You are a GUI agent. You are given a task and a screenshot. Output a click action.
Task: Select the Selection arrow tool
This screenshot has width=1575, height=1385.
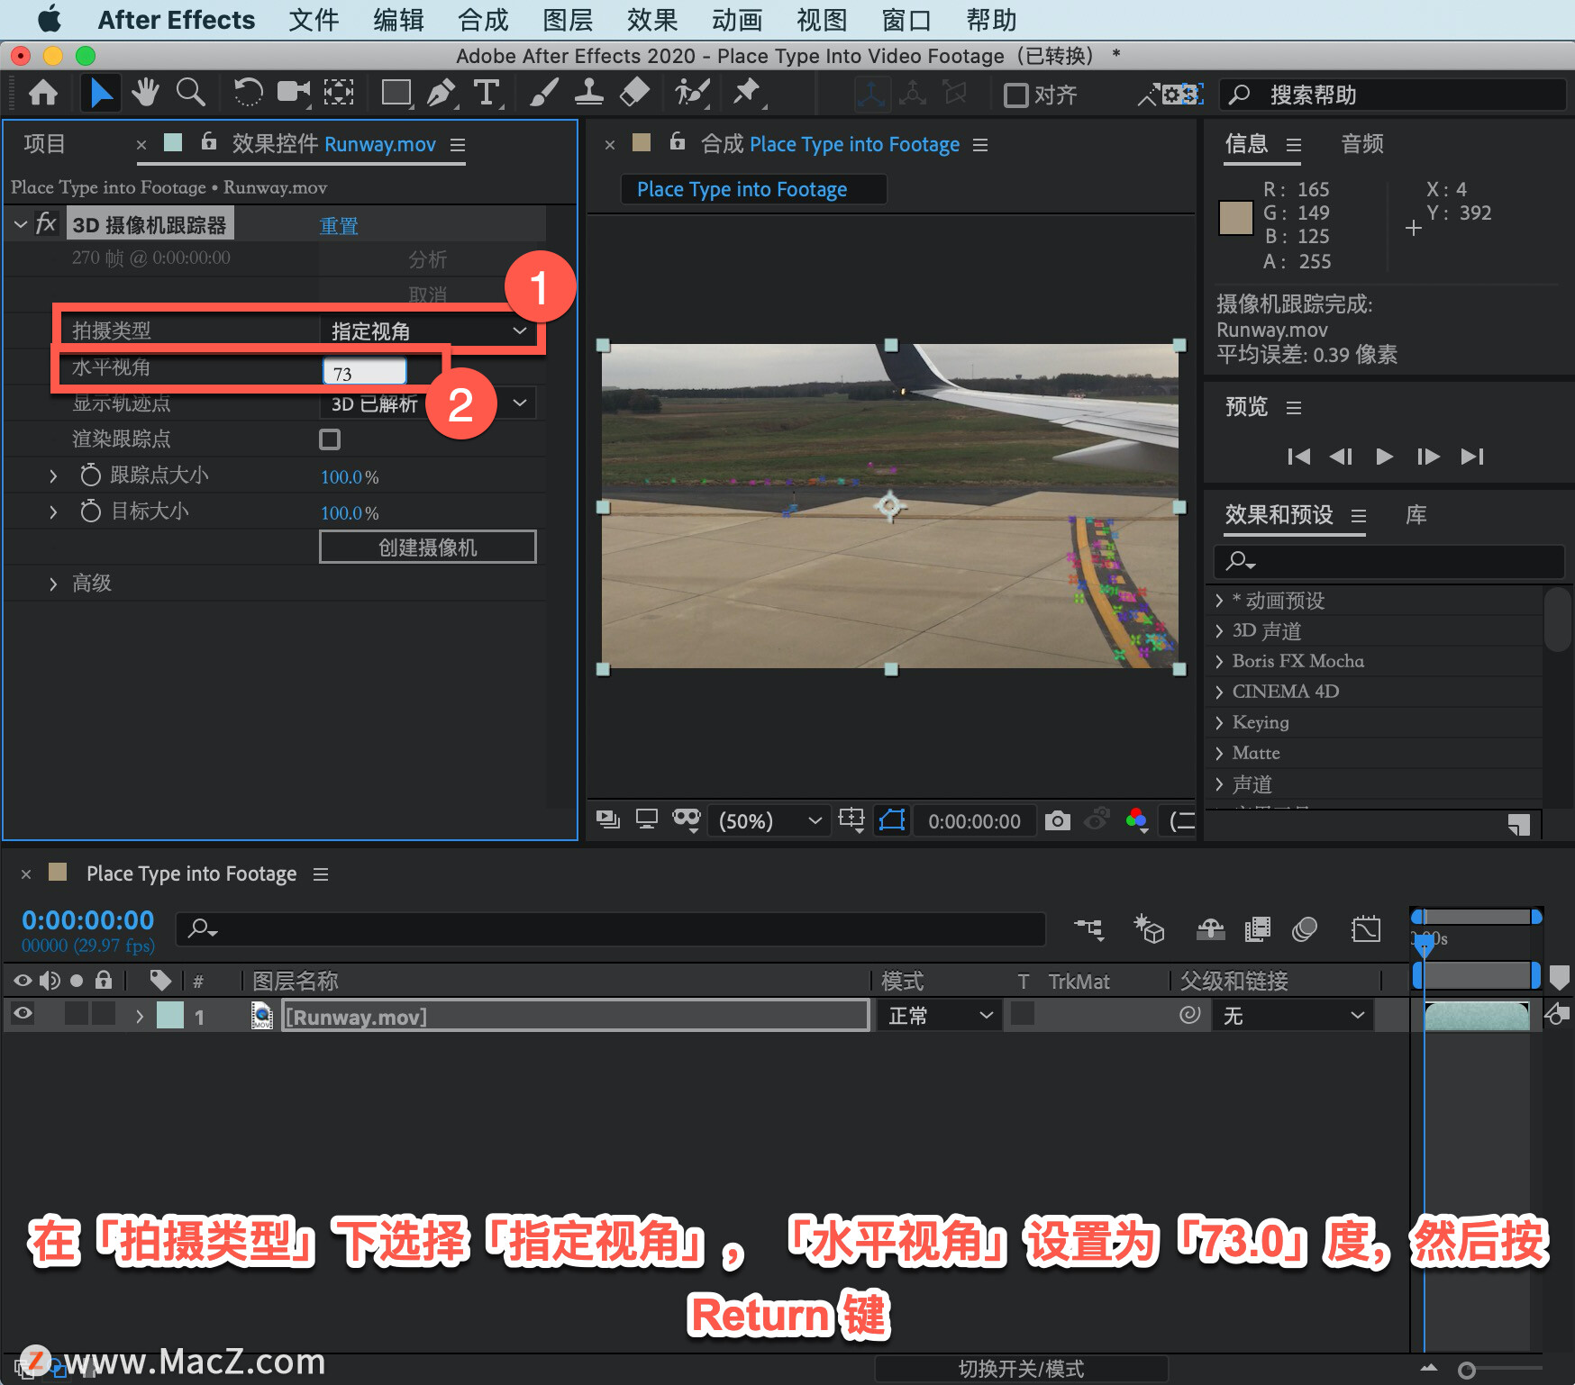[101, 93]
